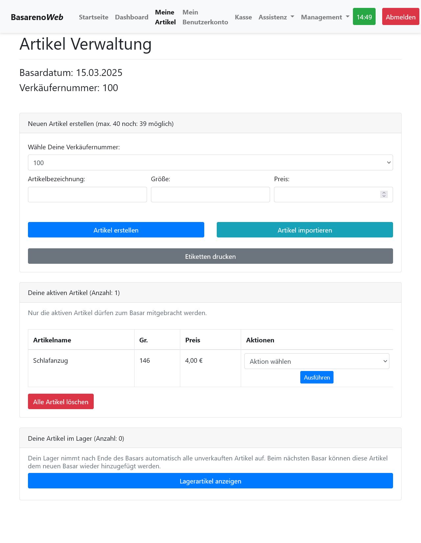
Task: Open Mein Benutzerkonto page
Action: click(205, 17)
